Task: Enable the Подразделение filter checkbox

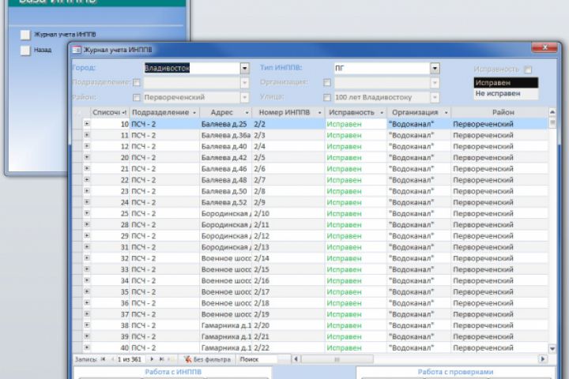Action: [x=137, y=83]
